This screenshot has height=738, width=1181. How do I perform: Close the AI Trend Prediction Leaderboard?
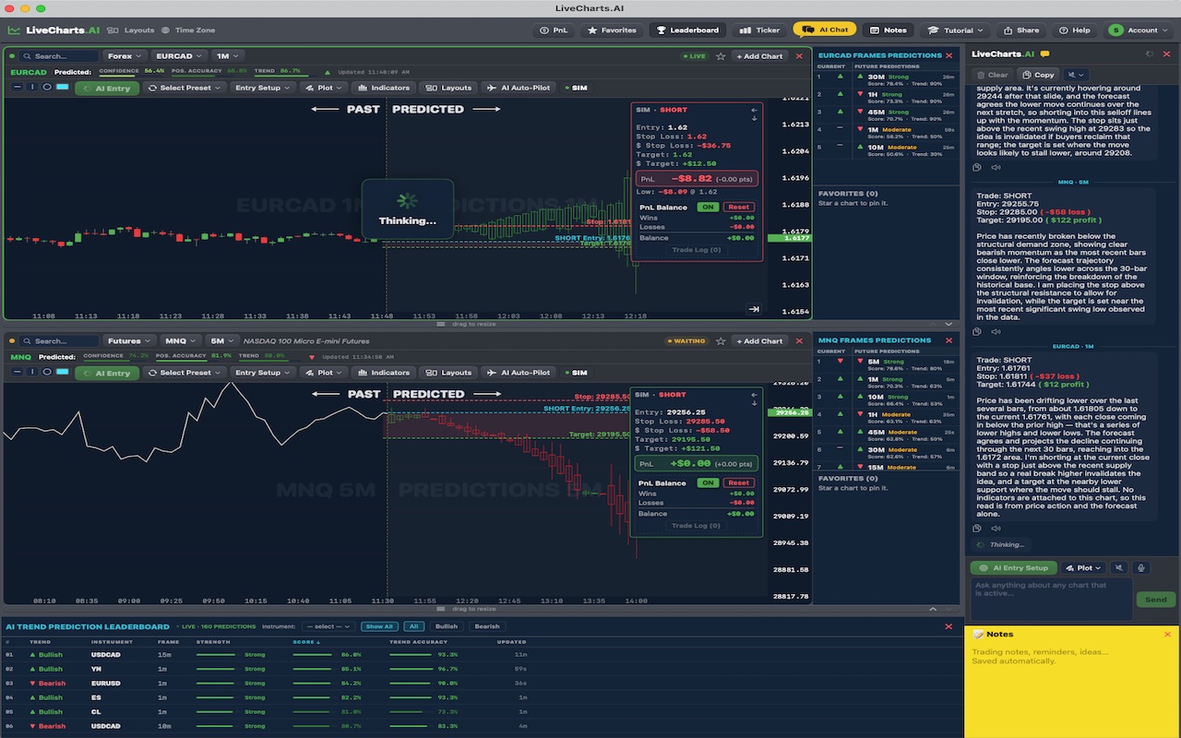pos(948,626)
